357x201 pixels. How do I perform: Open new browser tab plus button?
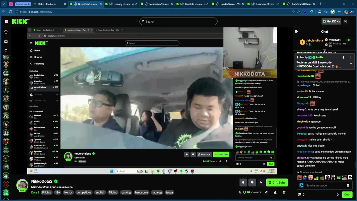pos(320,4)
